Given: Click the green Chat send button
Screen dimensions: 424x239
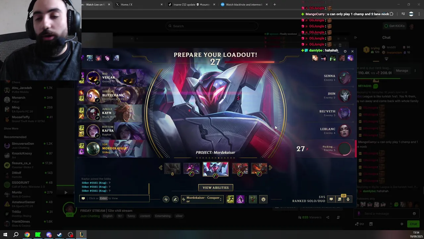Looking at the screenshot, I should [413, 224].
